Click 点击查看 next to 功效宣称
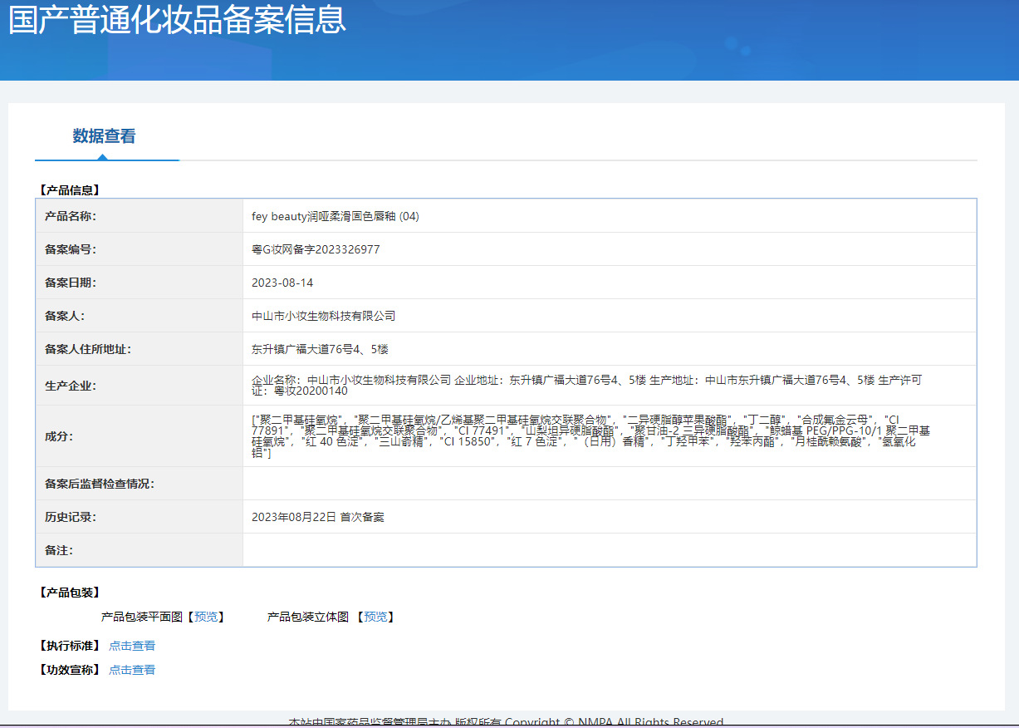 [131, 669]
